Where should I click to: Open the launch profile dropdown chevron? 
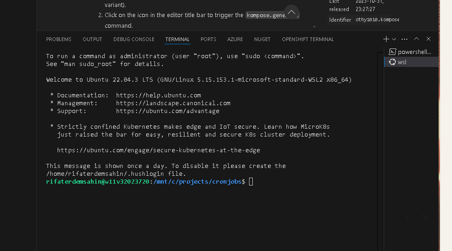[x=394, y=39]
